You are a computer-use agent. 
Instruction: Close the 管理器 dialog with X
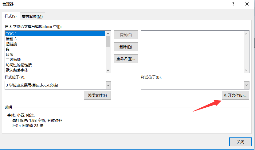pyautogui.click(x=247, y=4)
